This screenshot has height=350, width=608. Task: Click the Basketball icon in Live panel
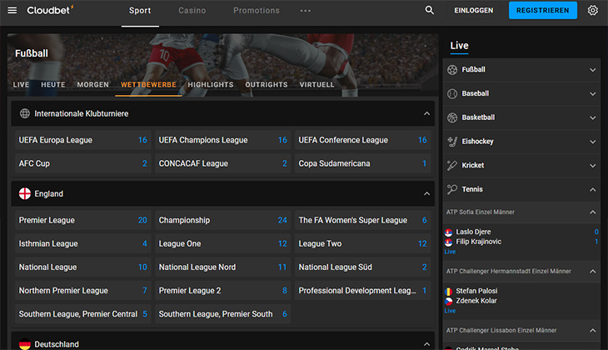(x=452, y=117)
